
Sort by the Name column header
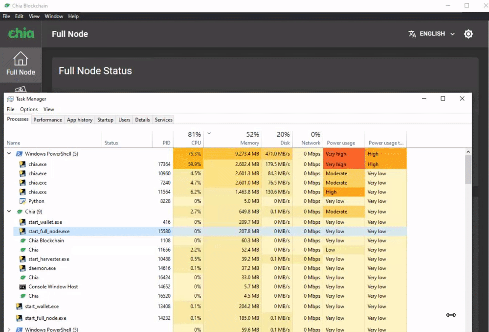(53, 139)
